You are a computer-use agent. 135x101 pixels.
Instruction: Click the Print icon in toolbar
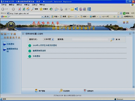point(61,9)
